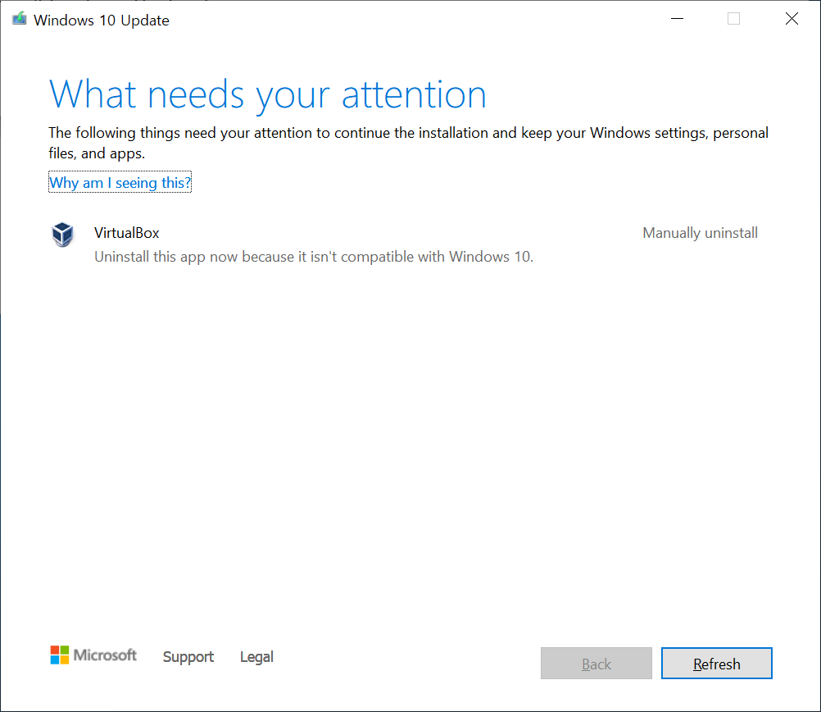This screenshot has width=821, height=712.
Task: Click the "Manually uninstall" text for VirtualBox
Action: tap(700, 233)
